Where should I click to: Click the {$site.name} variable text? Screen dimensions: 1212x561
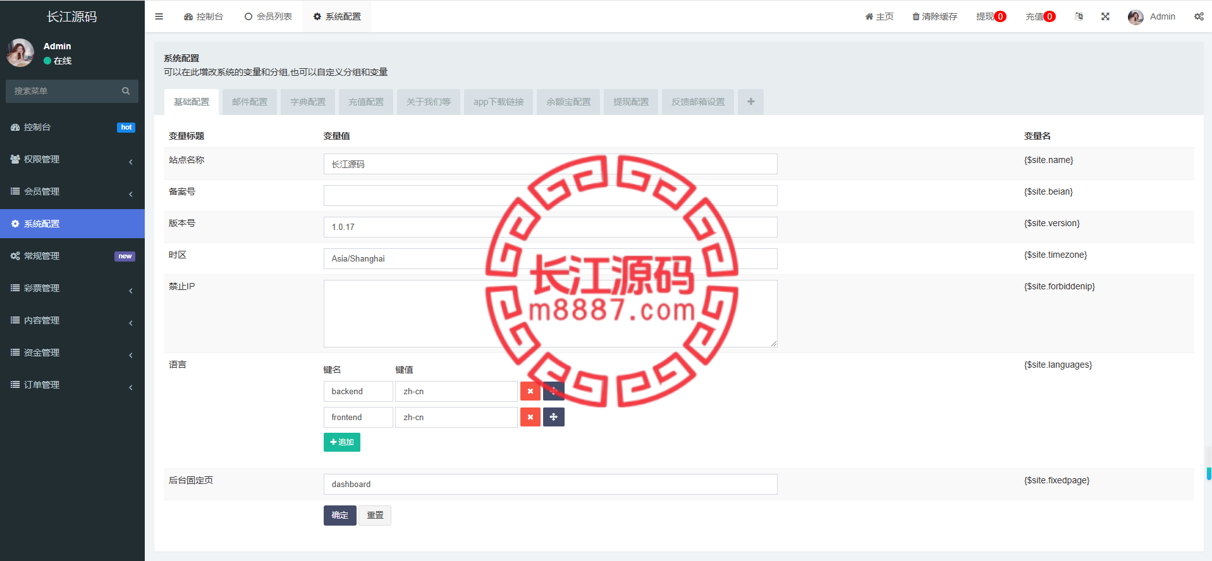pos(1049,160)
